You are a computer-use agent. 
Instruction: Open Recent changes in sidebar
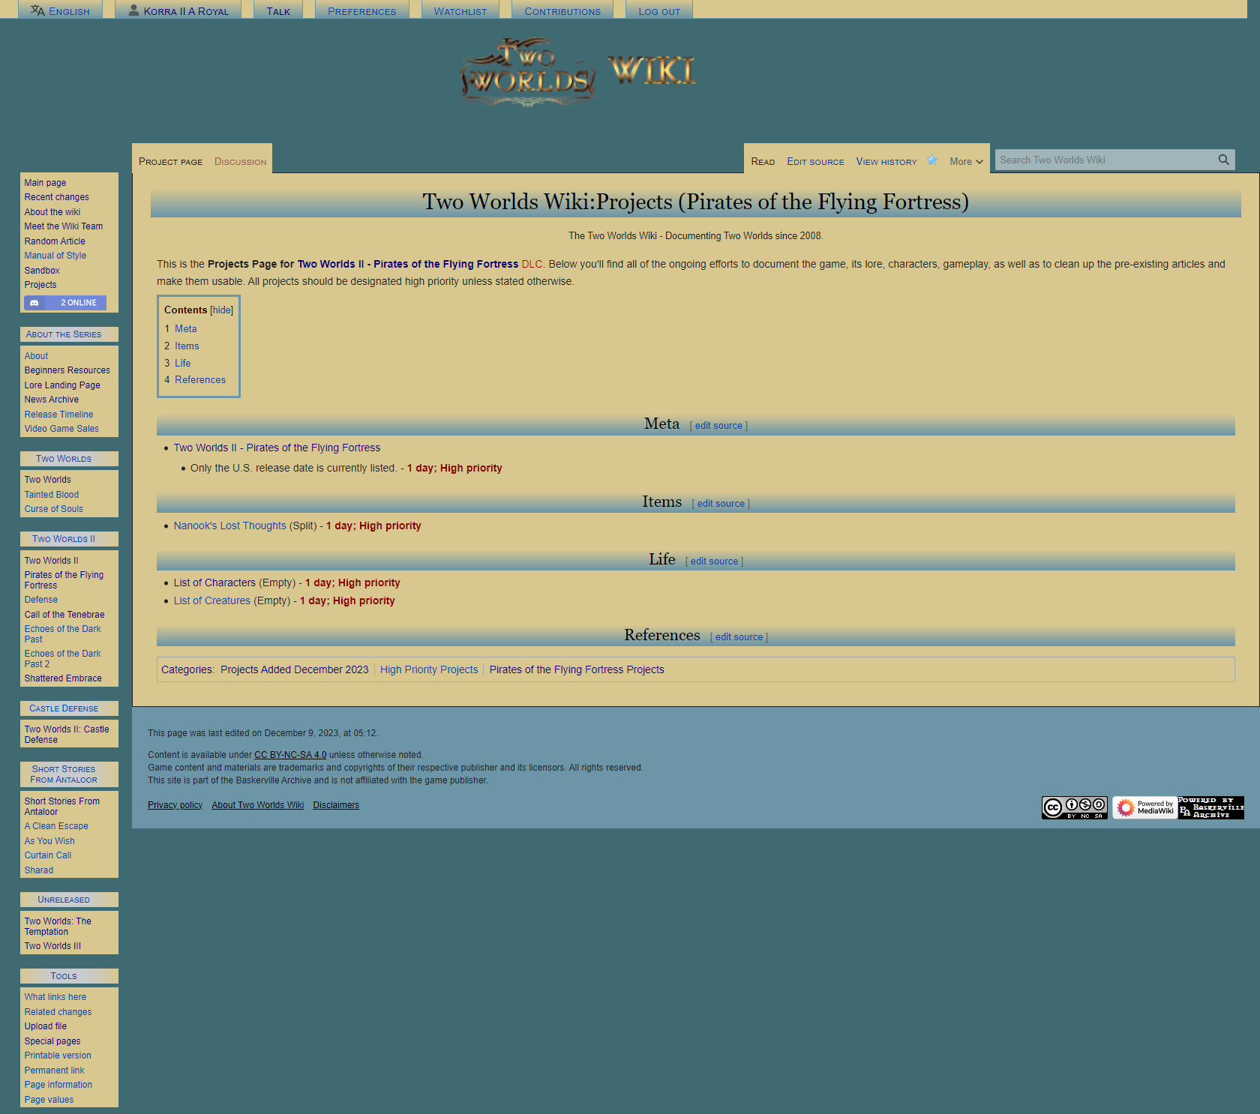pyautogui.click(x=56, y=197)
